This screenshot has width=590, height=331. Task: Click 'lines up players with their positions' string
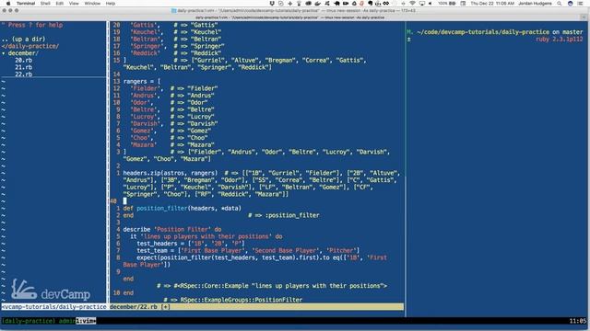(206, 236)
